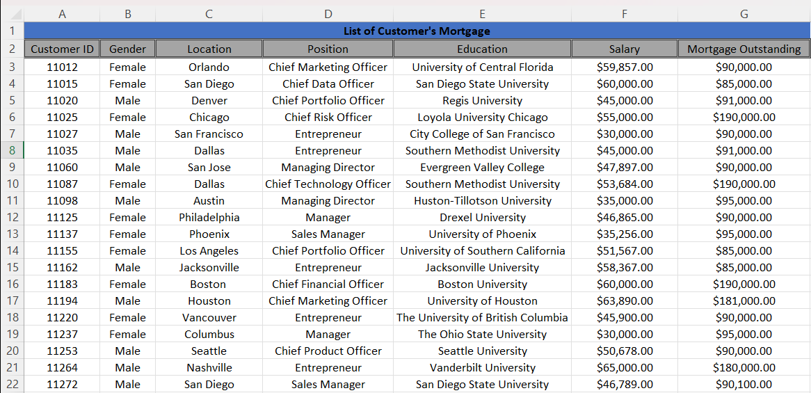This screenshot has height=393, width=811.
Task: Select the cell containing customer ID 11012
Action: point(62,67)
